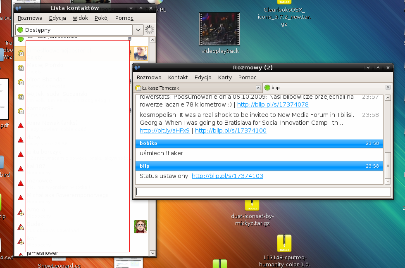Image resolution: width=405 pixels, height=268 pixels.
Task: Close the blip conversation tab
Action: click(388, 88)
